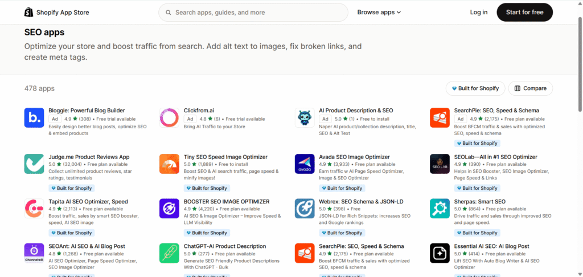Open the Essential AI SEO app icon

click(x=440, y=253)
